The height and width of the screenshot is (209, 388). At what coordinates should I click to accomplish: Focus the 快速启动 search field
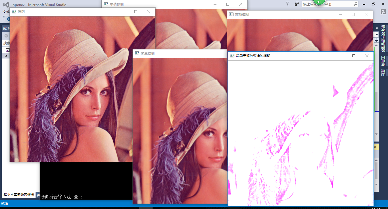click(x=330, y=4)
